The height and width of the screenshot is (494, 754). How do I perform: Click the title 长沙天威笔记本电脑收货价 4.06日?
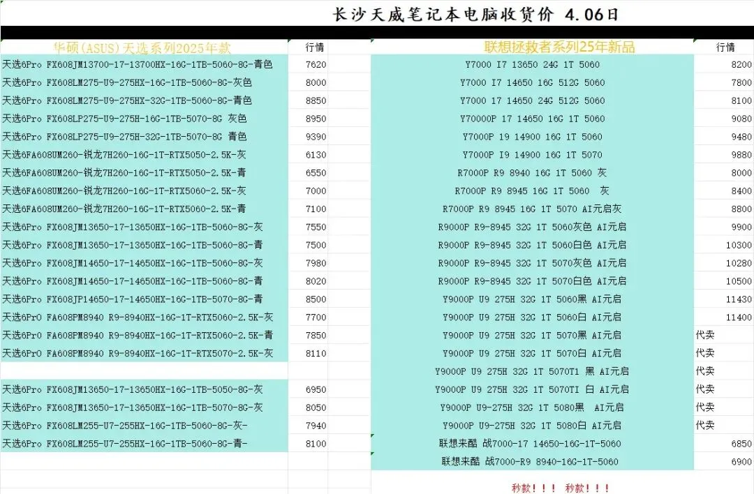(475, 14)
